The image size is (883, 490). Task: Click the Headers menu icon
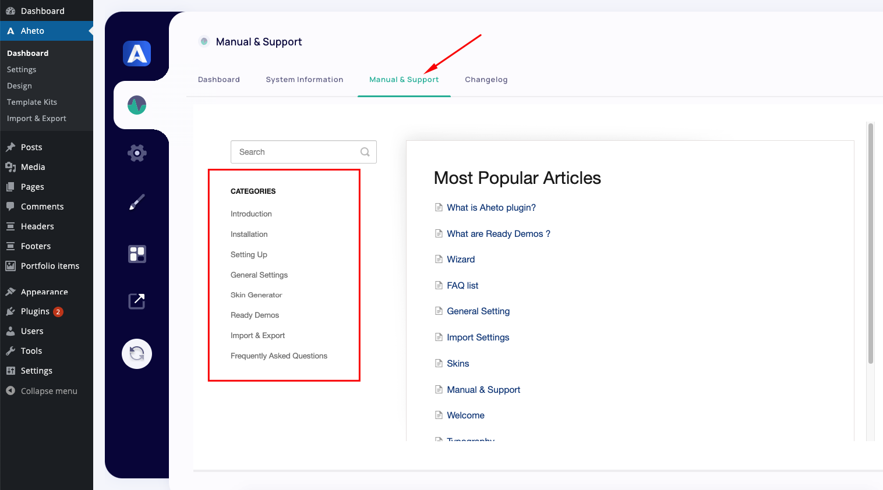pyautogui.click(x=10, y=226)
